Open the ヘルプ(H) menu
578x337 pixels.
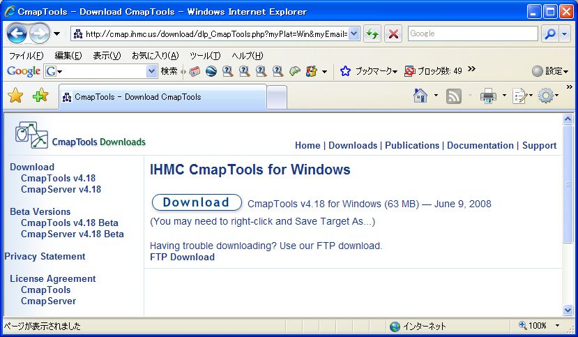click(248, 56)
